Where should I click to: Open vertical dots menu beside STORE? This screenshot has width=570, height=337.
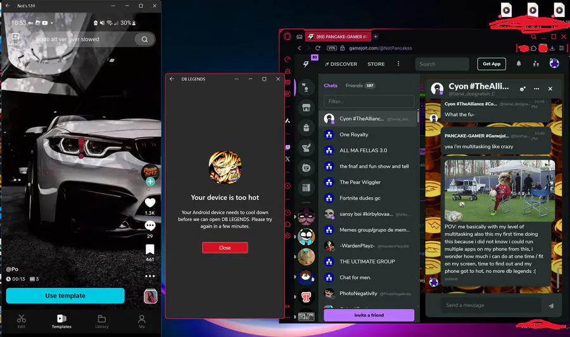pyautogui.click(x=398, y=63)
